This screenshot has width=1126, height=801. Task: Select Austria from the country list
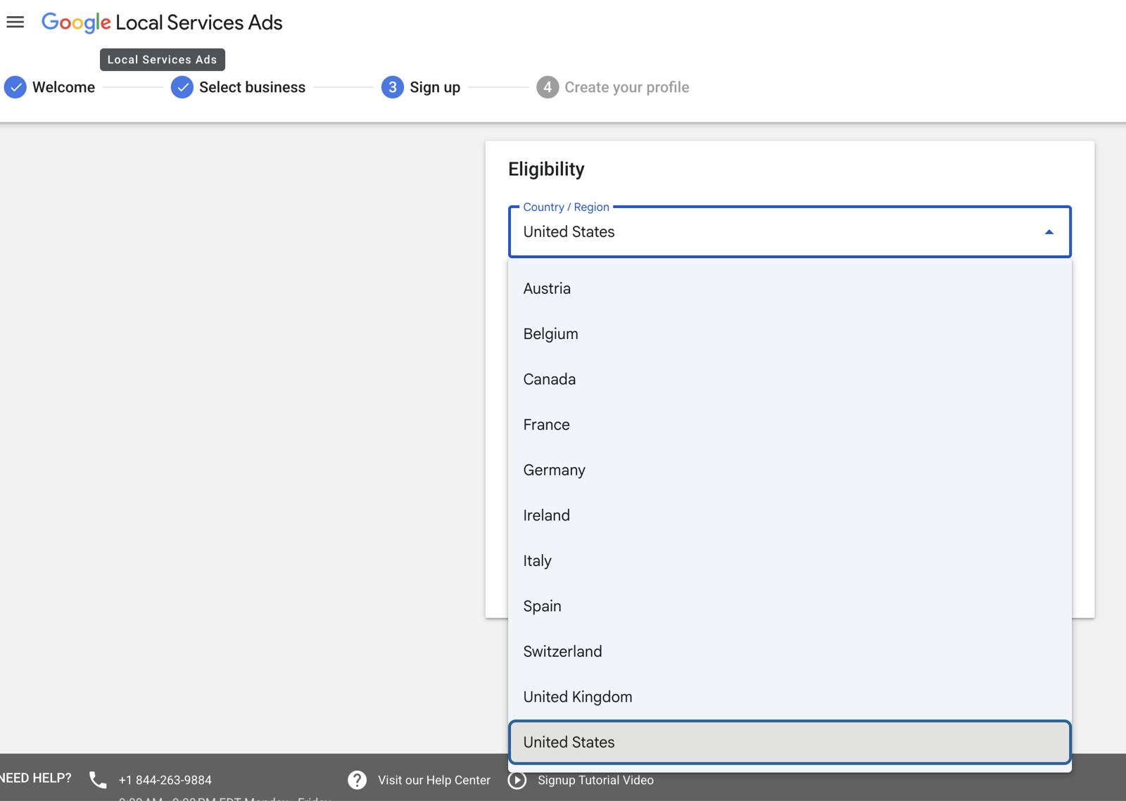click(790, 288)
